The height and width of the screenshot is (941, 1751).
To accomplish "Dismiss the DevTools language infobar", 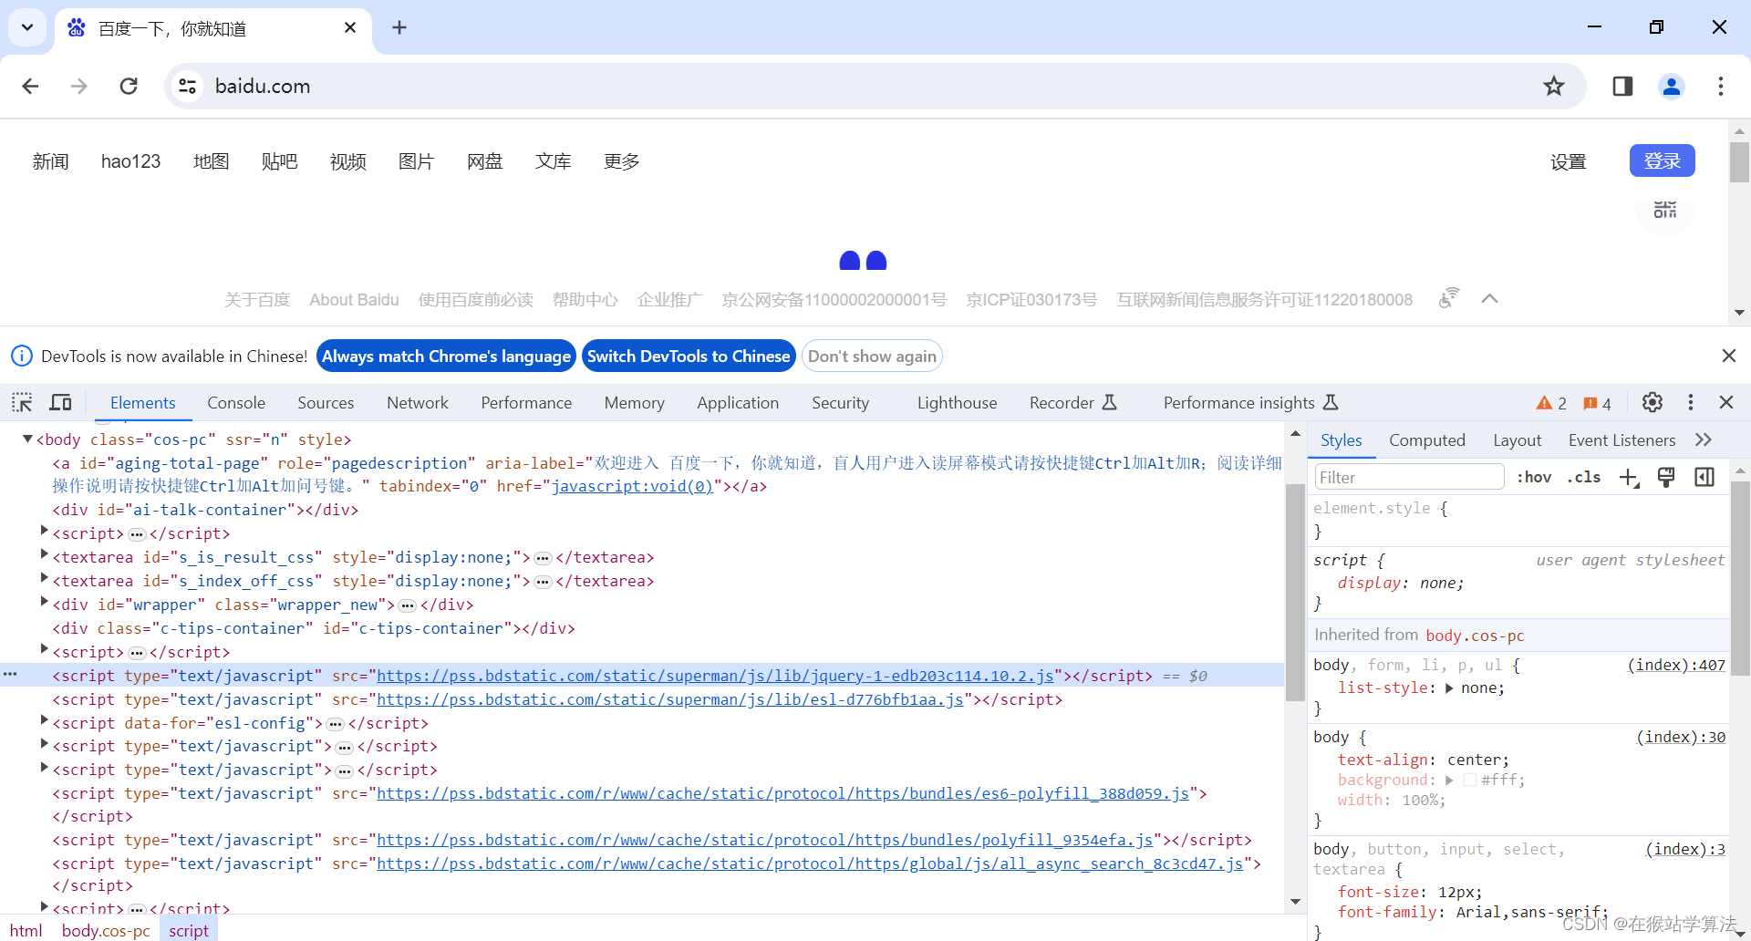I will pos(1729,356).
